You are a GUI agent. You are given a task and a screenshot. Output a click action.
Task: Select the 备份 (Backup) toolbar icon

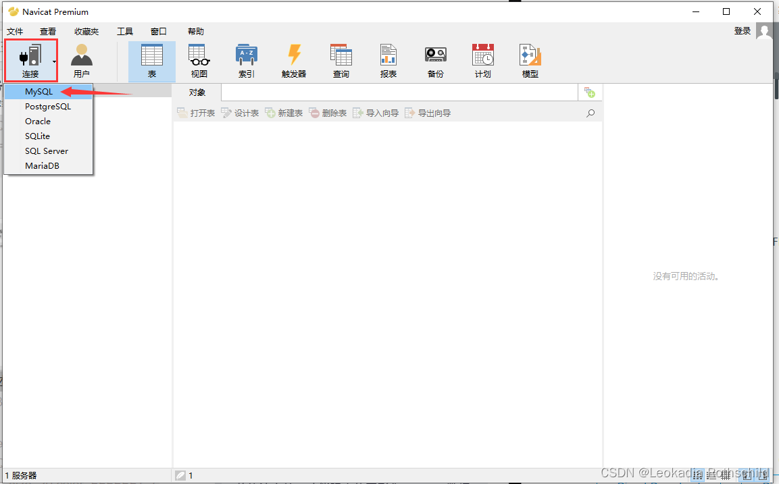[x=435, y=61]
